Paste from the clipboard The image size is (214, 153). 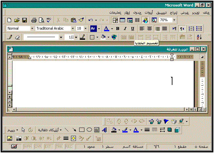click(x=73, y=20)
